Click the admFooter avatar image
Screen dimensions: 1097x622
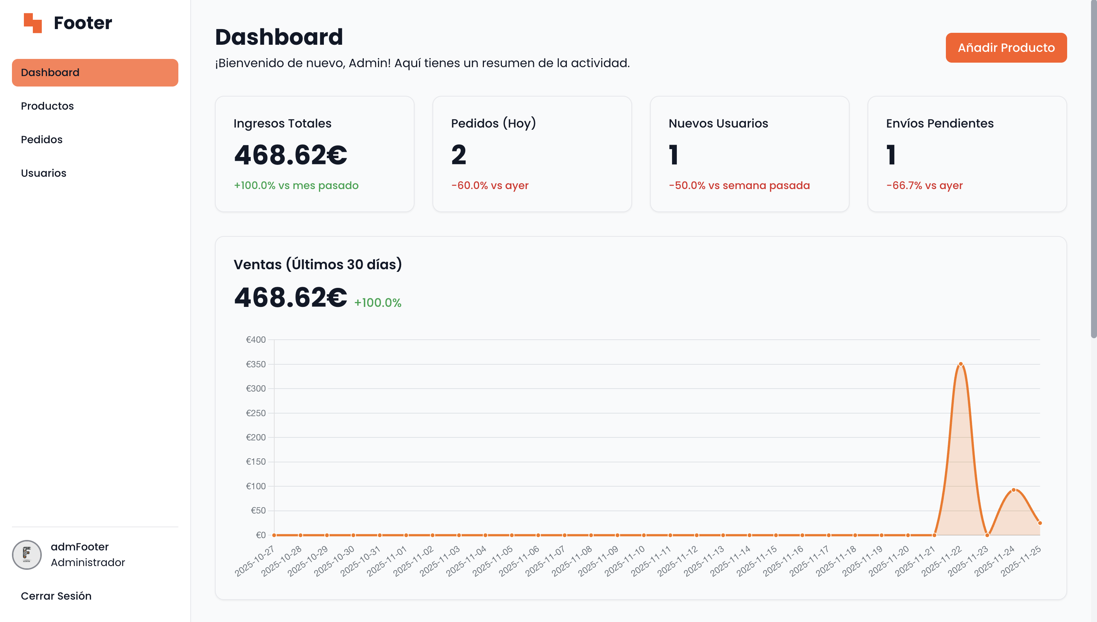click(27, 555)
